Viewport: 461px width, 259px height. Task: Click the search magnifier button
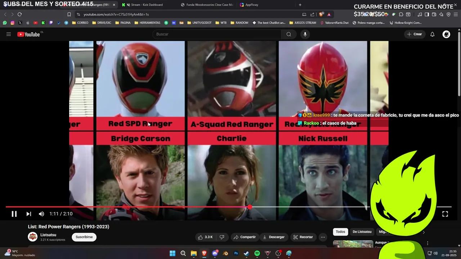coord(288,34)
